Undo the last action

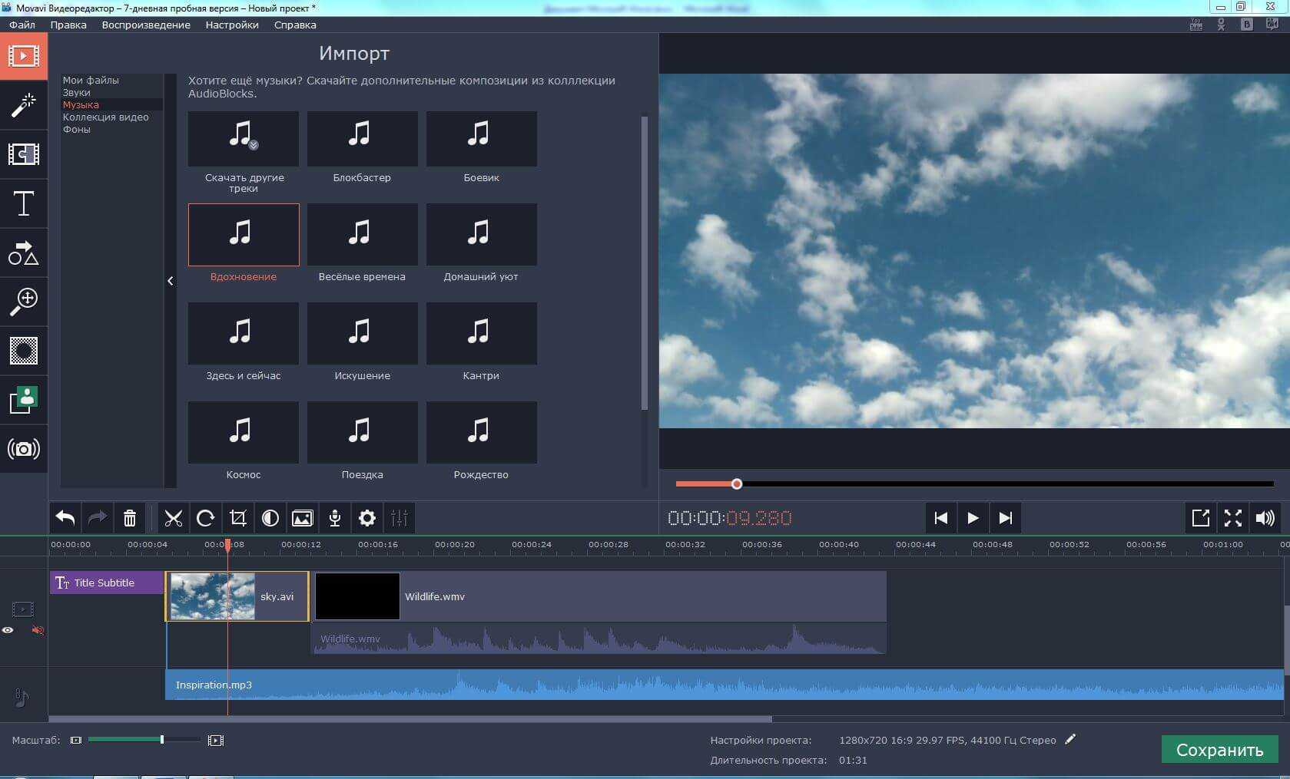click(65, 518)
